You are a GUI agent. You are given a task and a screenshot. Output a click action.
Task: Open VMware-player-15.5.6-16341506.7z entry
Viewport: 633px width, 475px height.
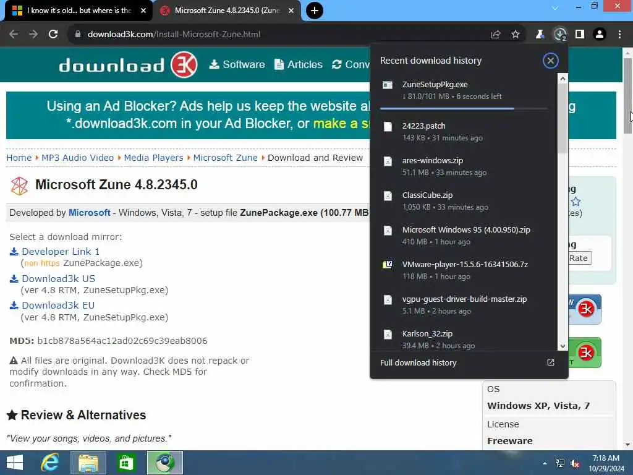[464, 270]
